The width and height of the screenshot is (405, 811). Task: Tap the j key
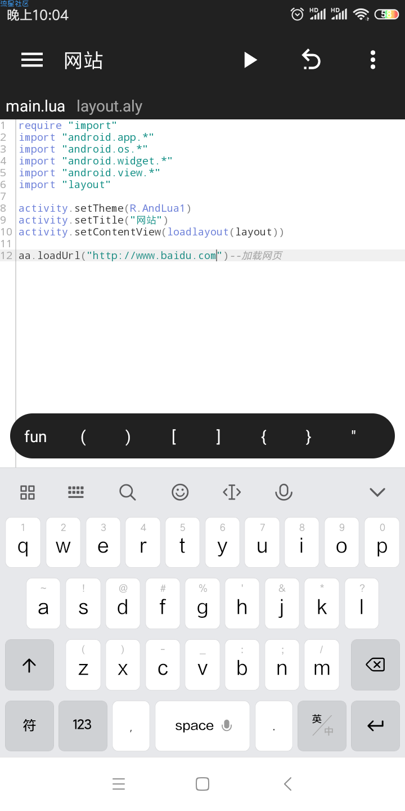(x=282, y=604)
